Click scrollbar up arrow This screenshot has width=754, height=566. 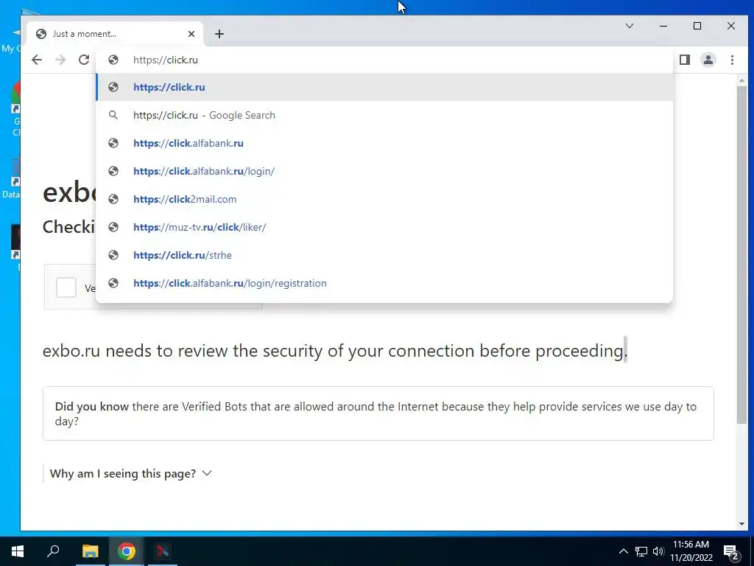click(741, 80)
